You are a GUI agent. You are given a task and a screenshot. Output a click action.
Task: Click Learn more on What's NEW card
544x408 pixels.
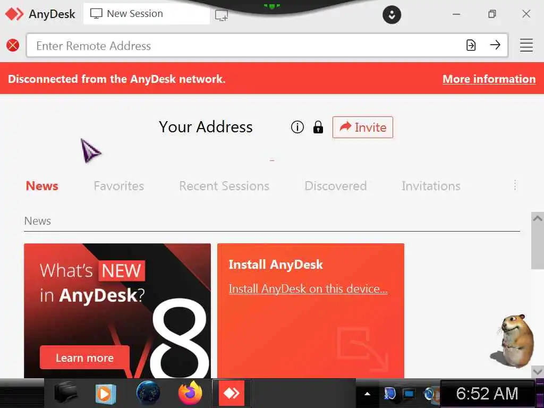click(84, 358)
